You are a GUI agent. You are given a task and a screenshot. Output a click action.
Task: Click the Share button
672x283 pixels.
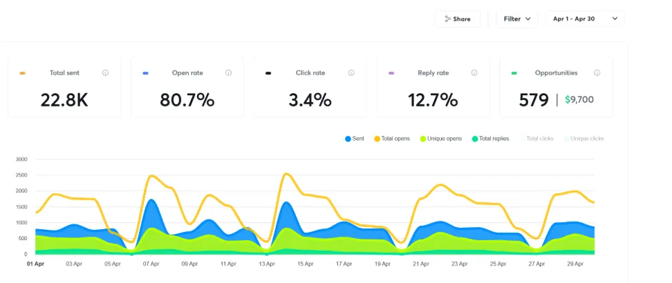pyautogui.click(x=457, y=19)
